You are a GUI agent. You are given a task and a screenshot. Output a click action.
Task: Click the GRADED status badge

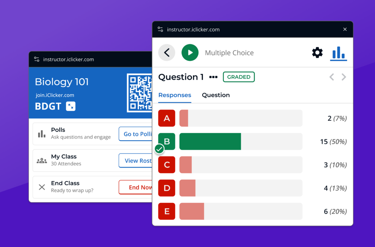239,77
